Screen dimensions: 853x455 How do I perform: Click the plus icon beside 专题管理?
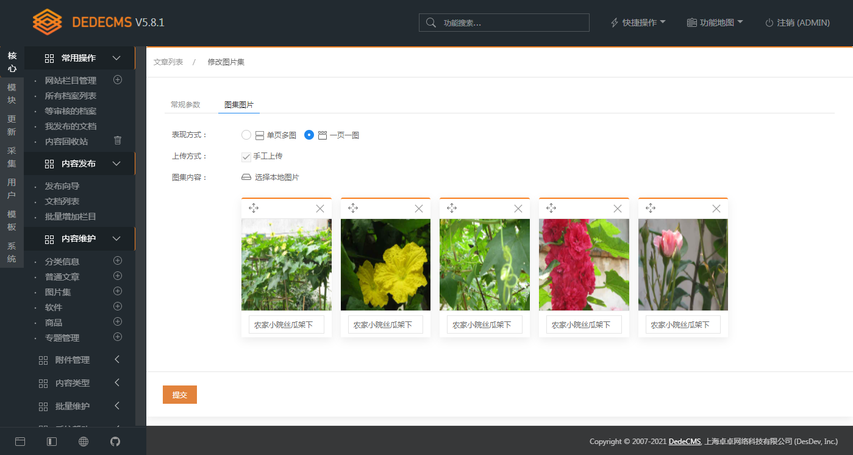point(117,337)
